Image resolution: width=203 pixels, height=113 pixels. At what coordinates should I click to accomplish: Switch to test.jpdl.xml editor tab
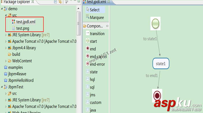point(96,2)
